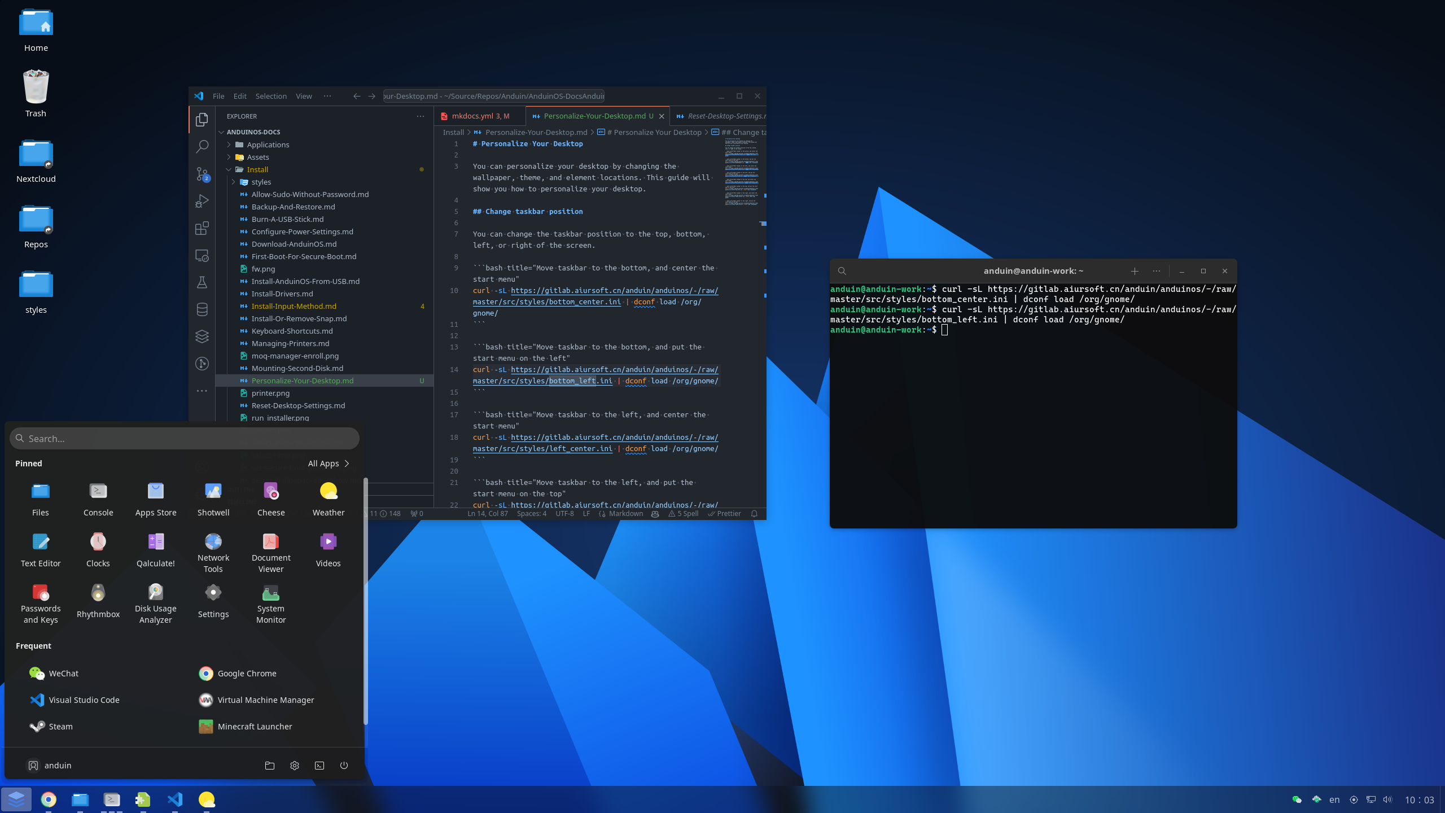Viewport: 1445px width, 813px height.
Task: Click the notification bell in VS Code status bar
Action: click(x=754, y=514)
